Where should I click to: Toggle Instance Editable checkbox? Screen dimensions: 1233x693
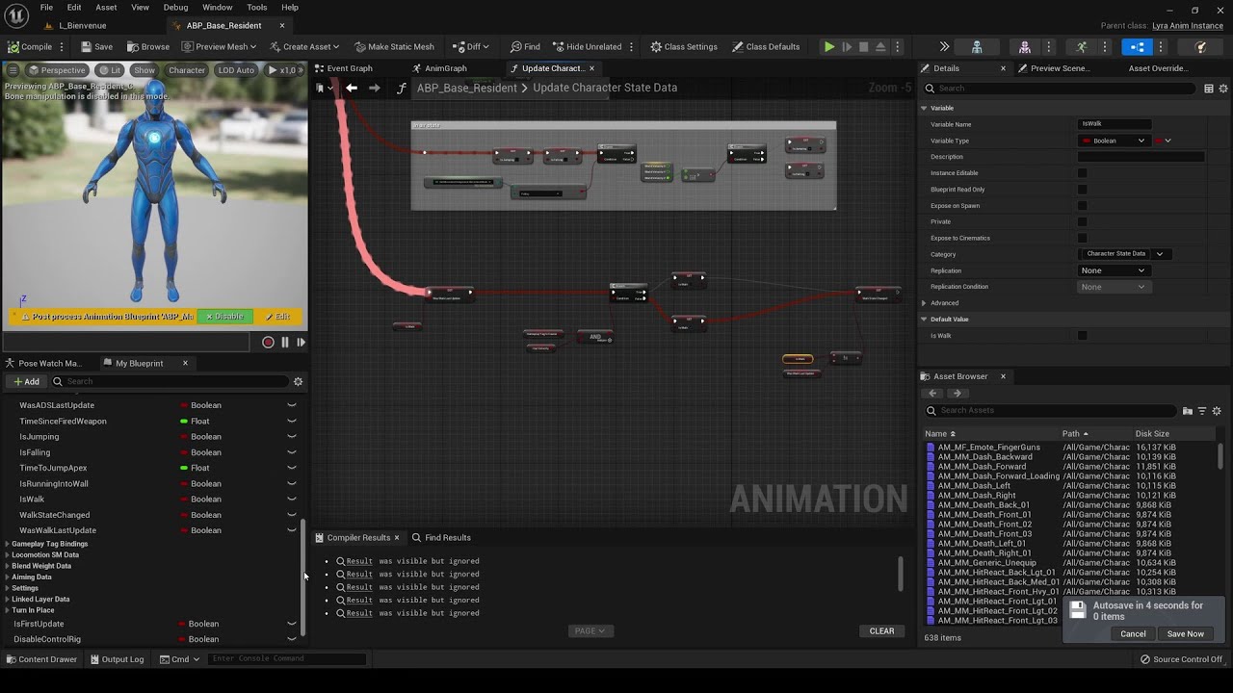(1082, 173)
